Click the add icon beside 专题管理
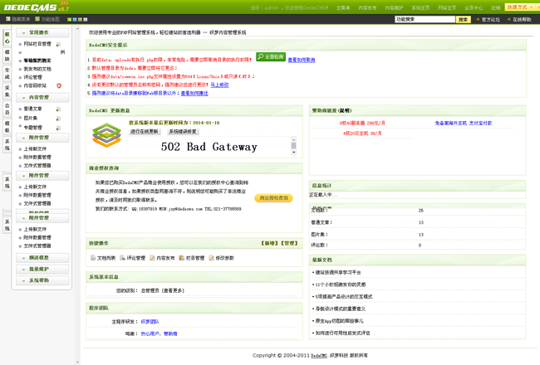This screenshot has width=540, height=365. (x=58, y=128)
